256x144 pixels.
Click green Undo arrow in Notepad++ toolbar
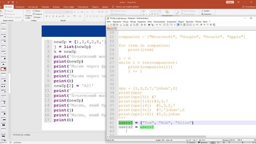point(141,25)
